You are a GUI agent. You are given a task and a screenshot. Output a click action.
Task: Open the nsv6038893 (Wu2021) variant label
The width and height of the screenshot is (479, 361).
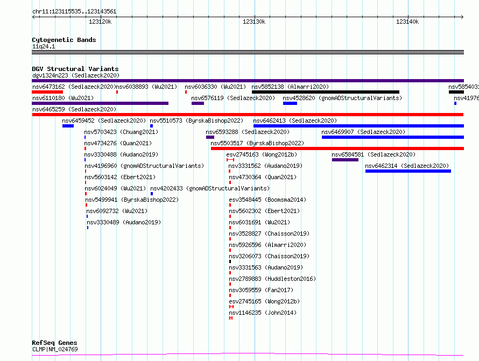[146, 87]
